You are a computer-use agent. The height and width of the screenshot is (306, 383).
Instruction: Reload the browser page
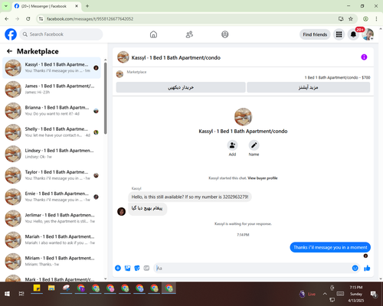(28, 18)
